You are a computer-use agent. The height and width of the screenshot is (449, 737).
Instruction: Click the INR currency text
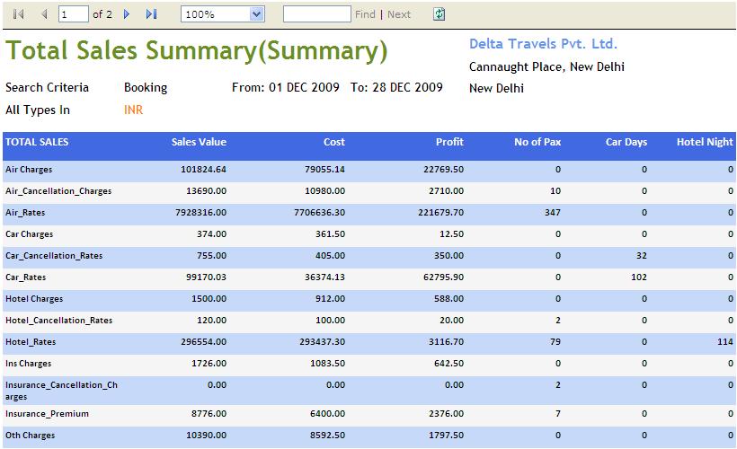coord(133,110)
